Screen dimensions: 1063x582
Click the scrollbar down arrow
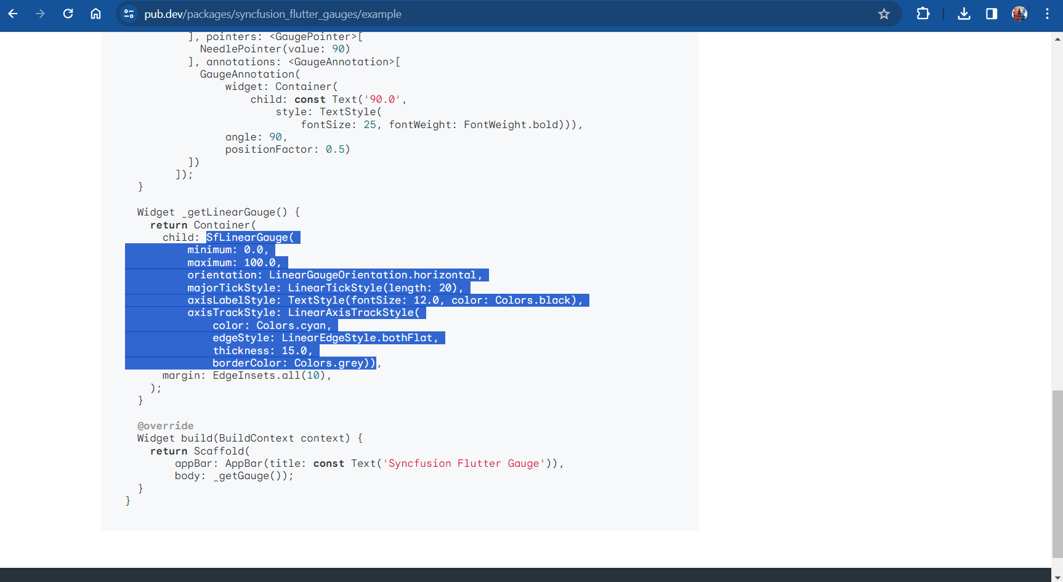pos(1057,577)
